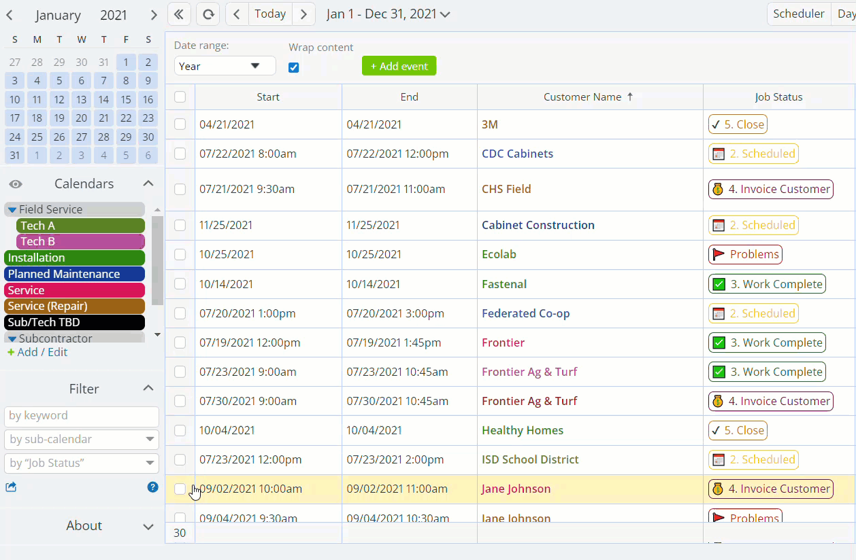The width and height of the screenshot is (856, 560).
Task: Click the Add event button
Action: 399,66
